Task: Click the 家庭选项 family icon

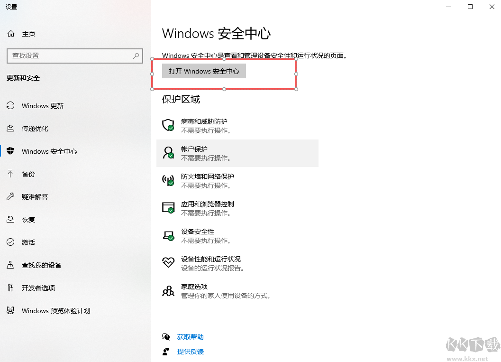Action: pos(168,291)
